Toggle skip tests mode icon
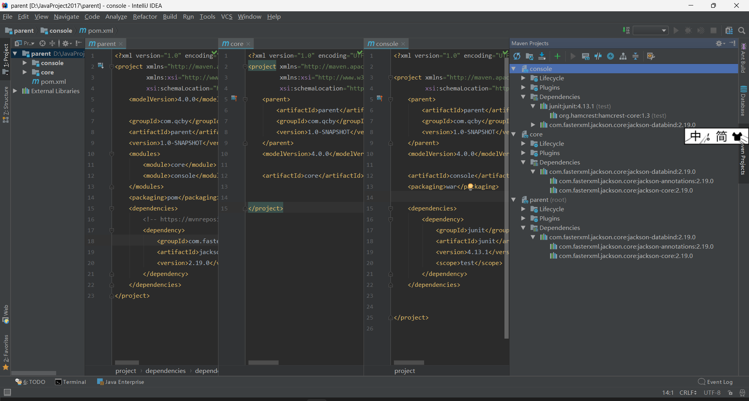749x401 pixels. 598,57
